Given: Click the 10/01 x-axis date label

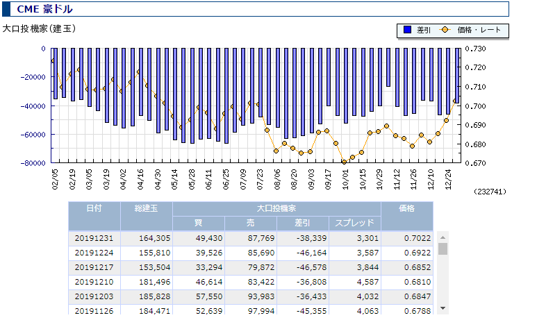Looking at the screenshot, I should click(x=345, y=179).
